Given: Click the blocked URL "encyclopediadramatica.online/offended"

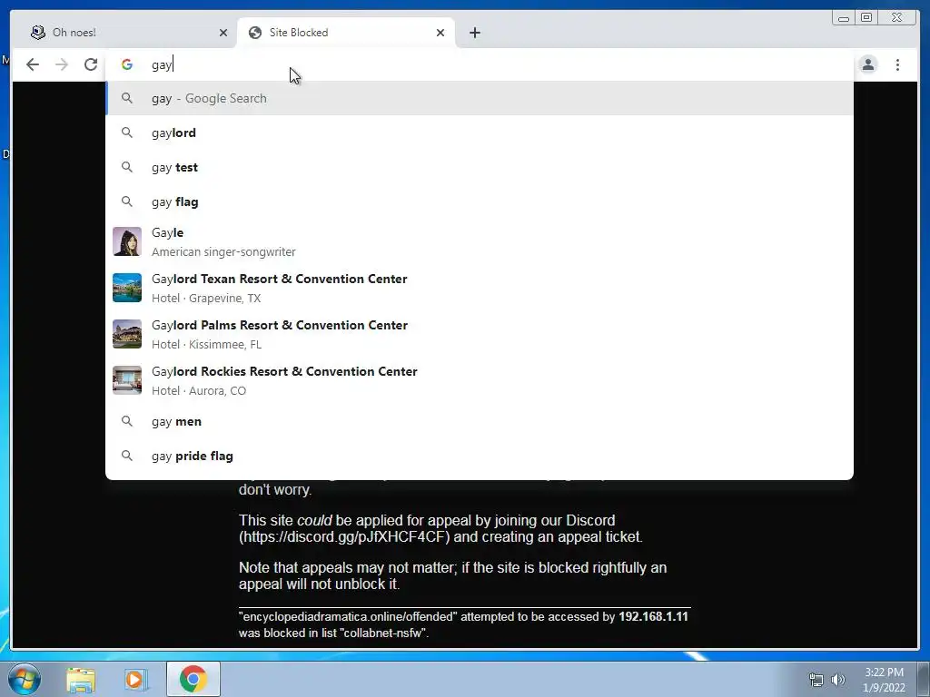Looking at the screenshot, I should 348,617.
